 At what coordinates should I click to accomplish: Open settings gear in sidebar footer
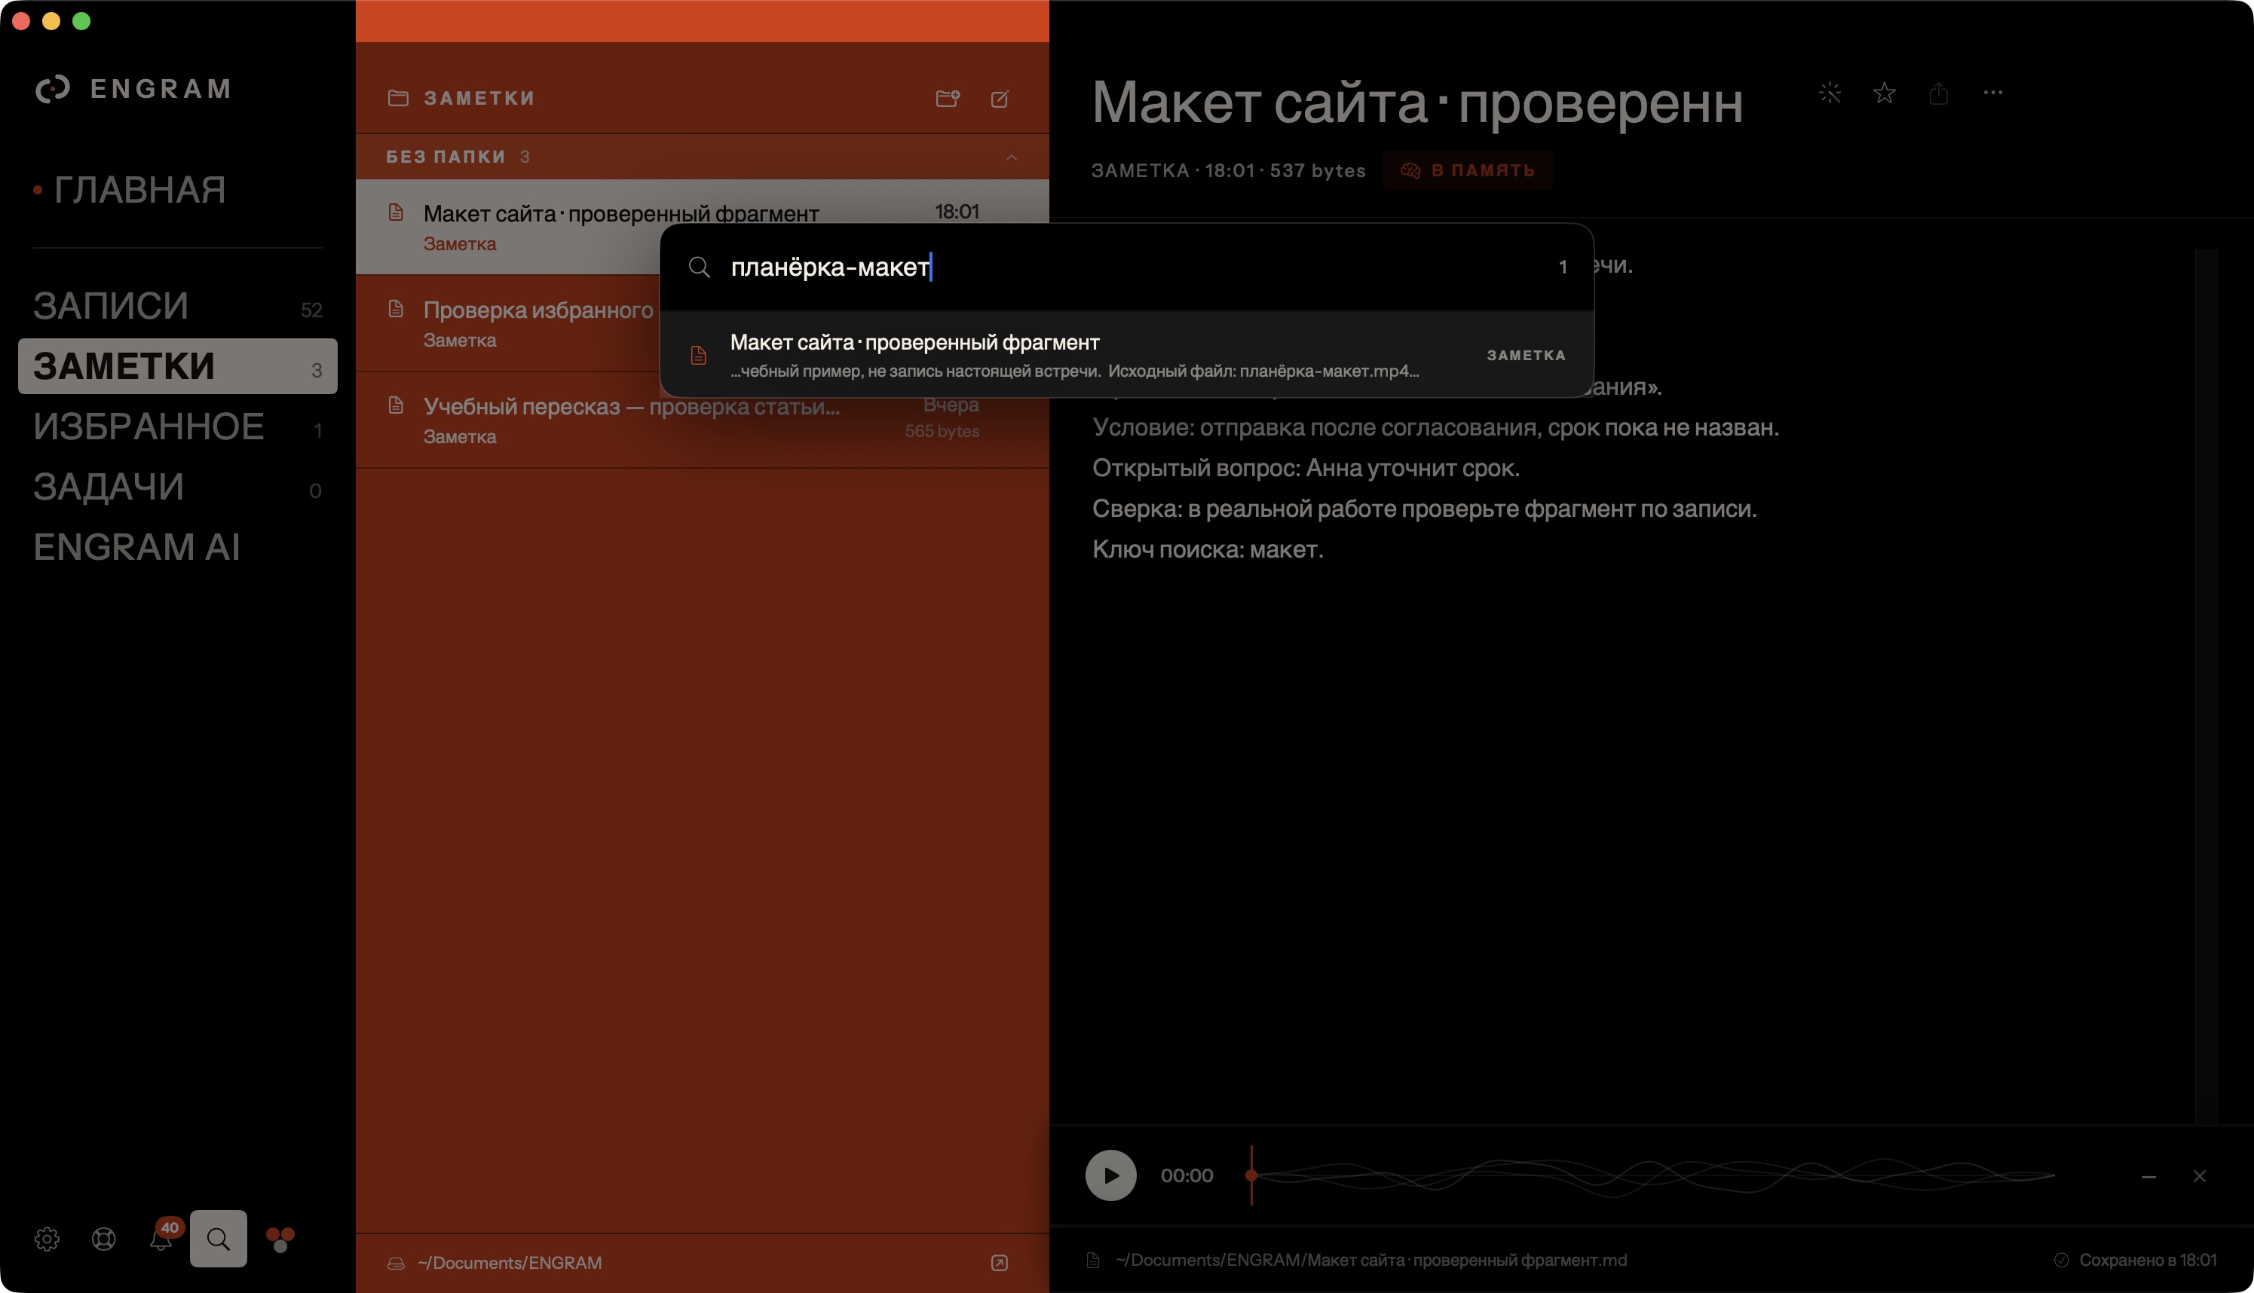point(47,1238)
